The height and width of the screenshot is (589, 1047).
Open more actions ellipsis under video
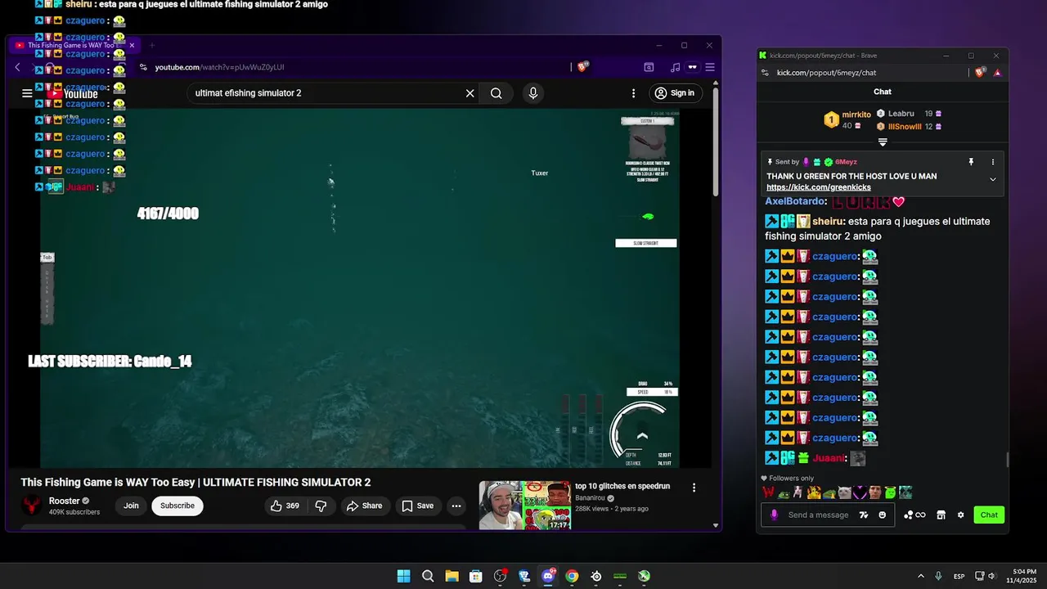click(456, 506)
